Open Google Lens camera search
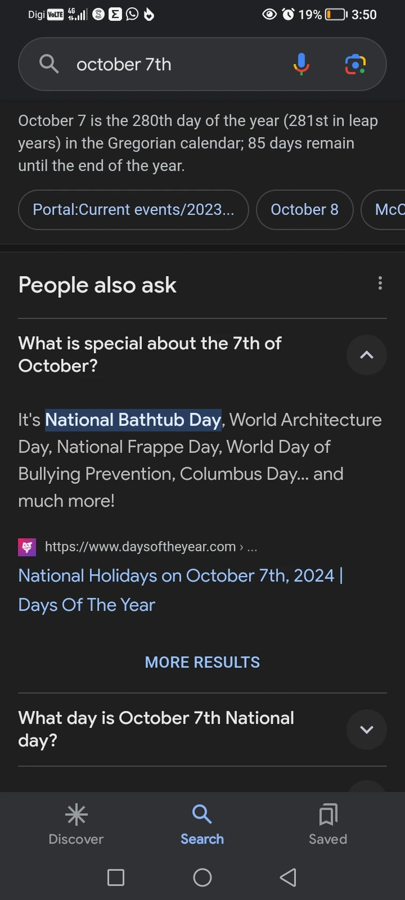This screenshot has height=900, width=405. click(x=355, y=64)
